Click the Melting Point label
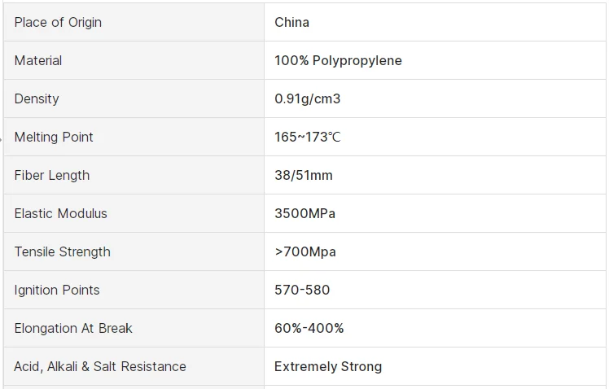Viewport: 609px width, 389px height. tap(54, 137)
